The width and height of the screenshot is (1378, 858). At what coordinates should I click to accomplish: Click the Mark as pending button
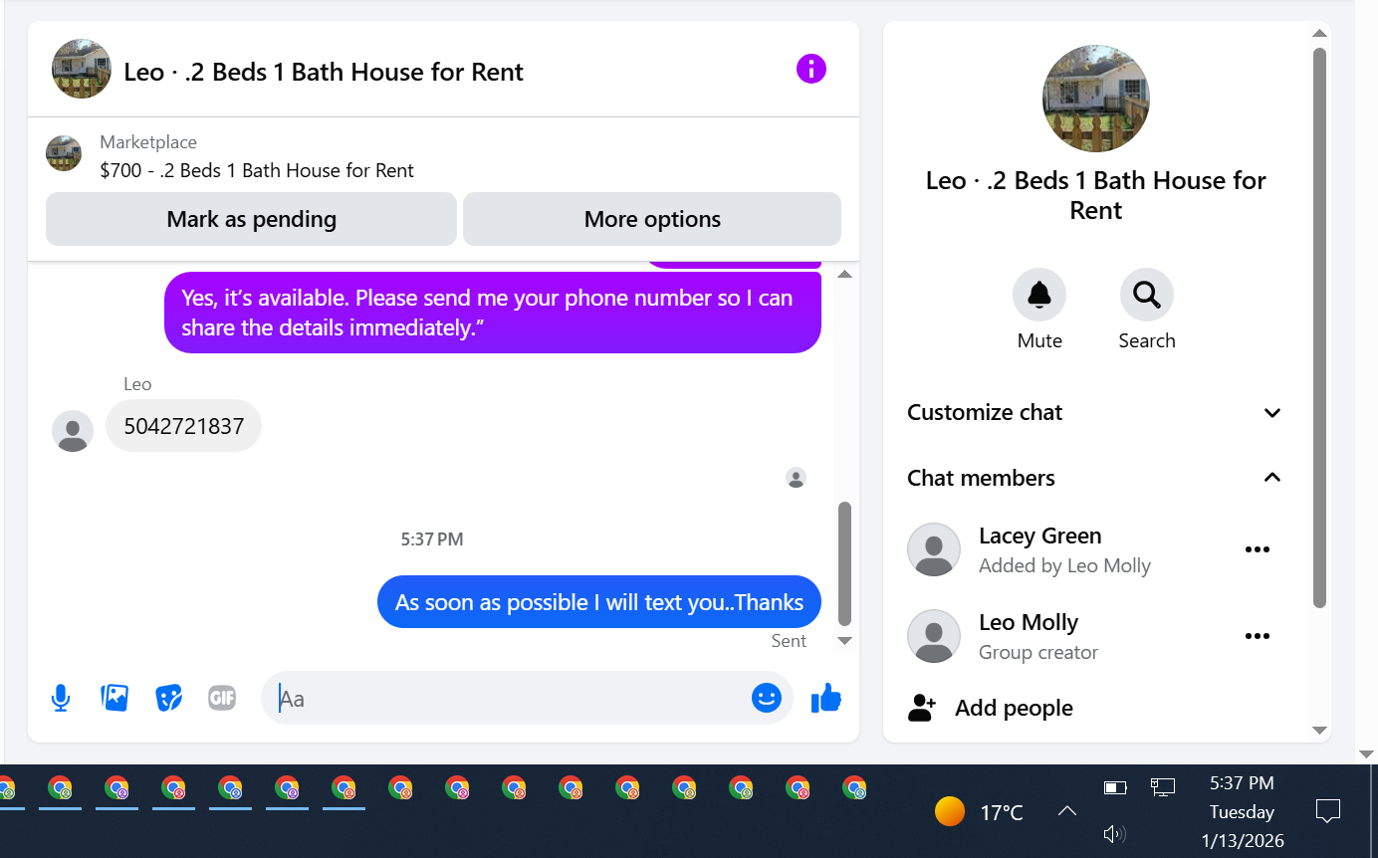tap(251, 219)
